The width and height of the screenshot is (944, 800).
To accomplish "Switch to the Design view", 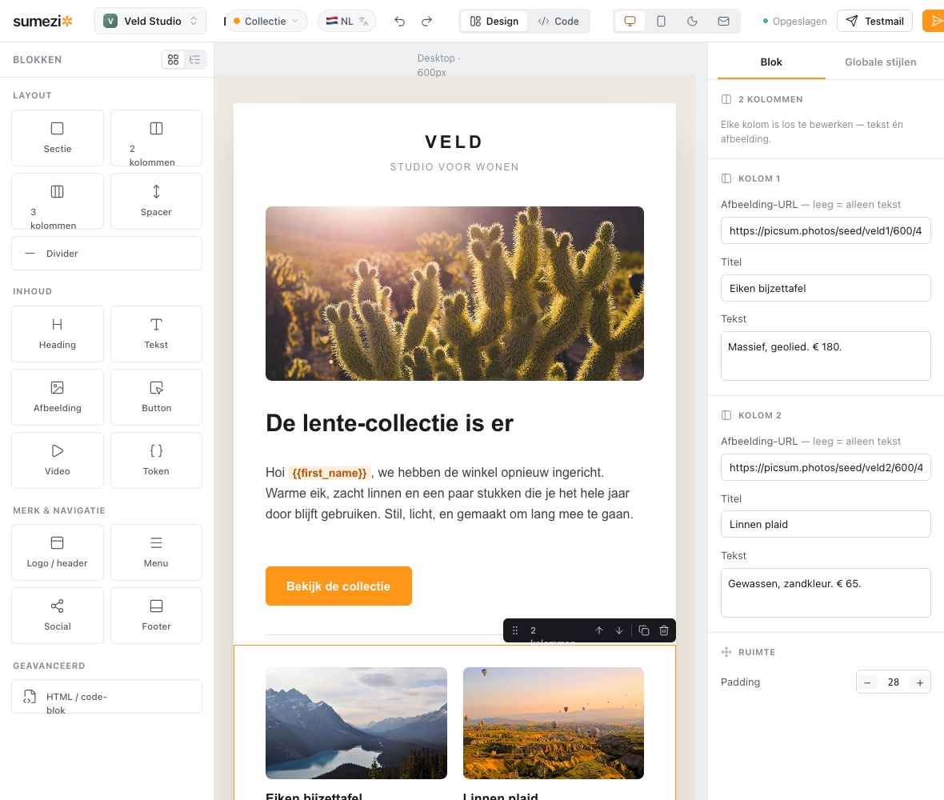I will pyautogui.click(x=494, y=21).
